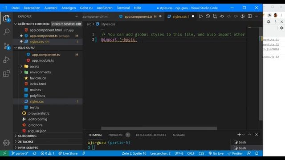Open the Manage gear in activity bar
This screenshot has width=285, height=160.
coord(6,143)
